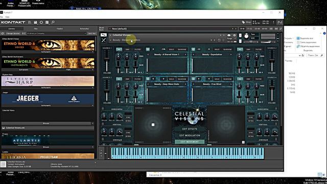The width and height of the screenshot is (327, 184).
Task: Click Source 1 power icon above A Shared Vision
Action: [x=148, y=50]
